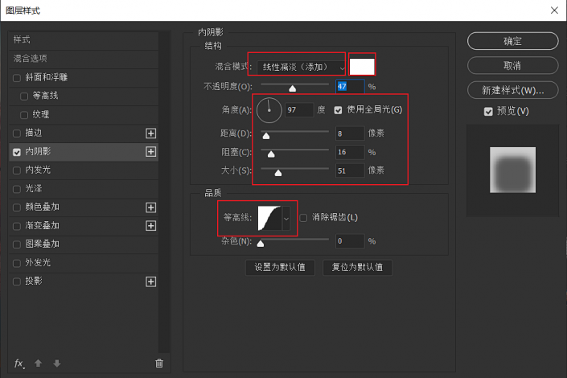Click the plus icon next to 描边
567x378 pixels.
click(x=150, y=133)
